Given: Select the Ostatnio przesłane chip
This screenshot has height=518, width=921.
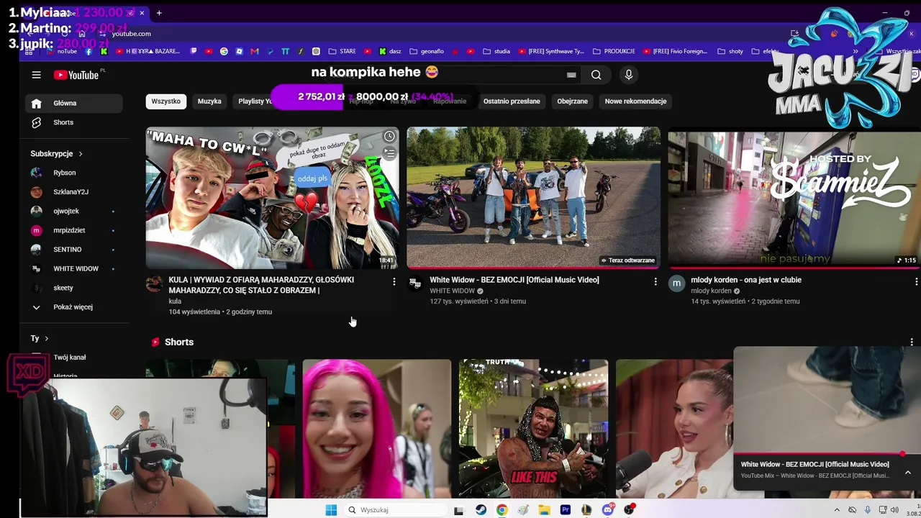Looking at the screenshot, I should (x=512, y=101).
